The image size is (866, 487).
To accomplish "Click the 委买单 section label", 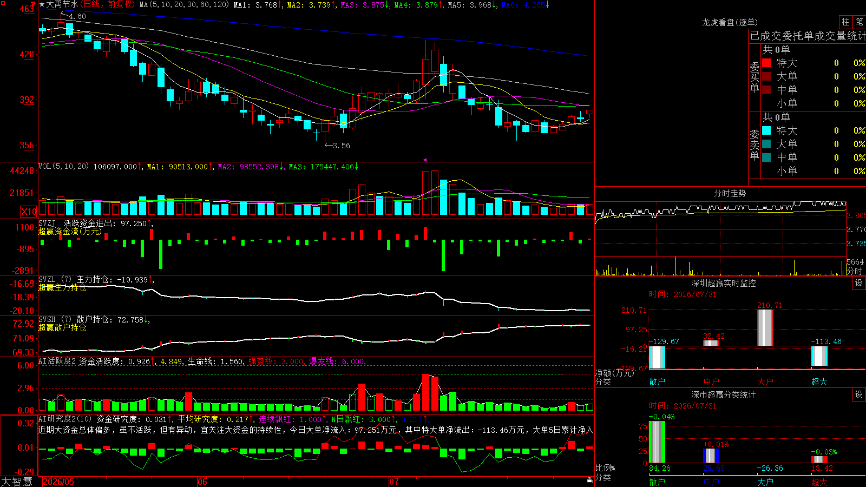I will (755, 77).
